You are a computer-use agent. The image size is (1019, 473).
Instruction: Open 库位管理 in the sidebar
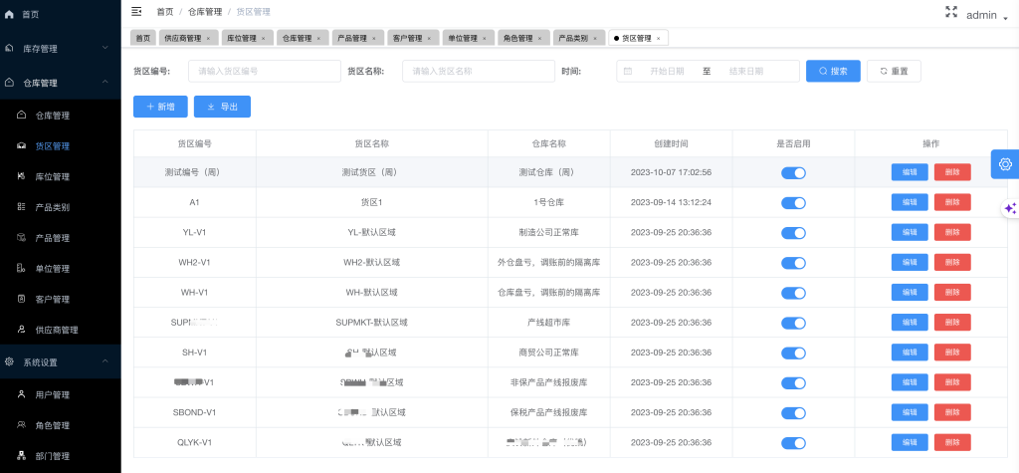point(52,176)
